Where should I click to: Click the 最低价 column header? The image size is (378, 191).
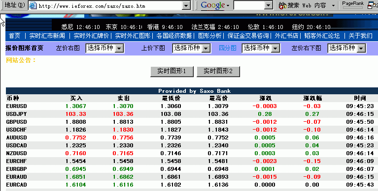[x=171, y=98]
